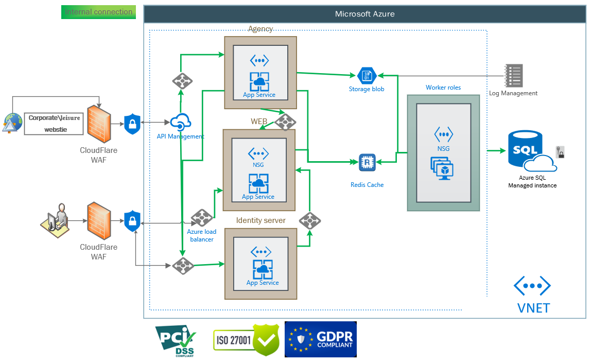Click the user at computer icon
The width and height of the screenshot is (592, 362).
tap(55, 221)
